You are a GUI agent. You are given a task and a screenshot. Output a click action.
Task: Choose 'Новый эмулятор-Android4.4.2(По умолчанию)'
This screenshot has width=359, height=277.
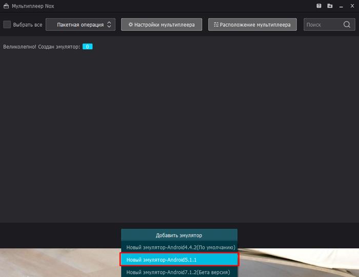pyautogui.click(x=179, y=247)
